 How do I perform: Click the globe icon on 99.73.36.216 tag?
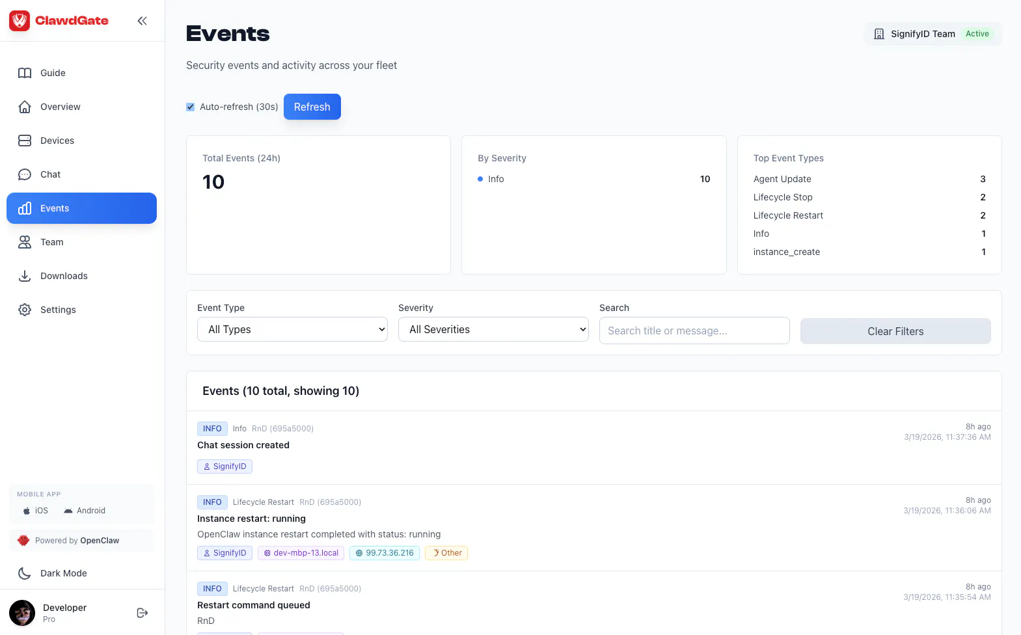[x=359, y=553]
